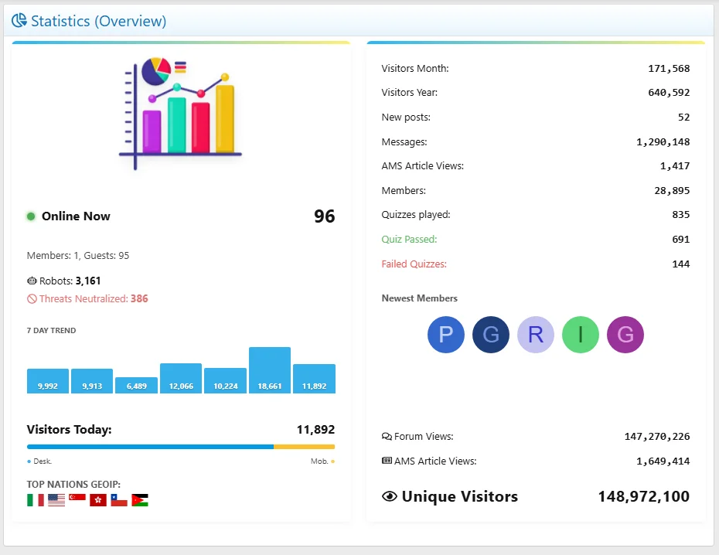Open the blue 'P' newest member avatar
The width and height of the screenshot is (719, 555).
(x=446, y=335)
